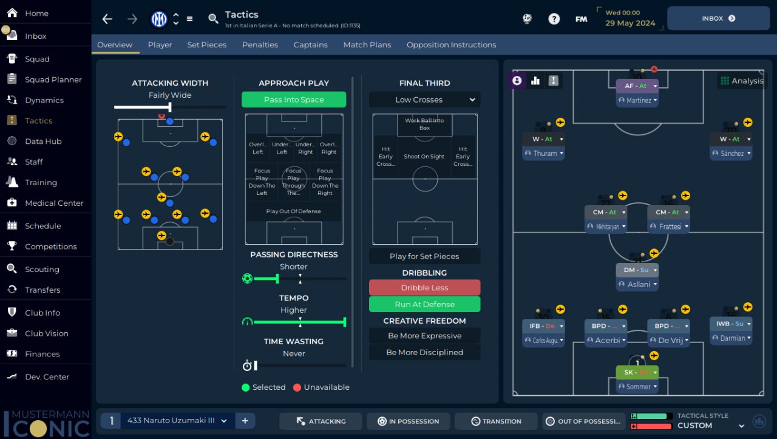This screenshot has height=439, width=777.
Task: Enable Shoot On Sight
Action: 424,156
